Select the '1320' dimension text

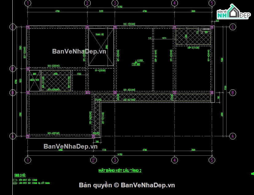(79, 74)
